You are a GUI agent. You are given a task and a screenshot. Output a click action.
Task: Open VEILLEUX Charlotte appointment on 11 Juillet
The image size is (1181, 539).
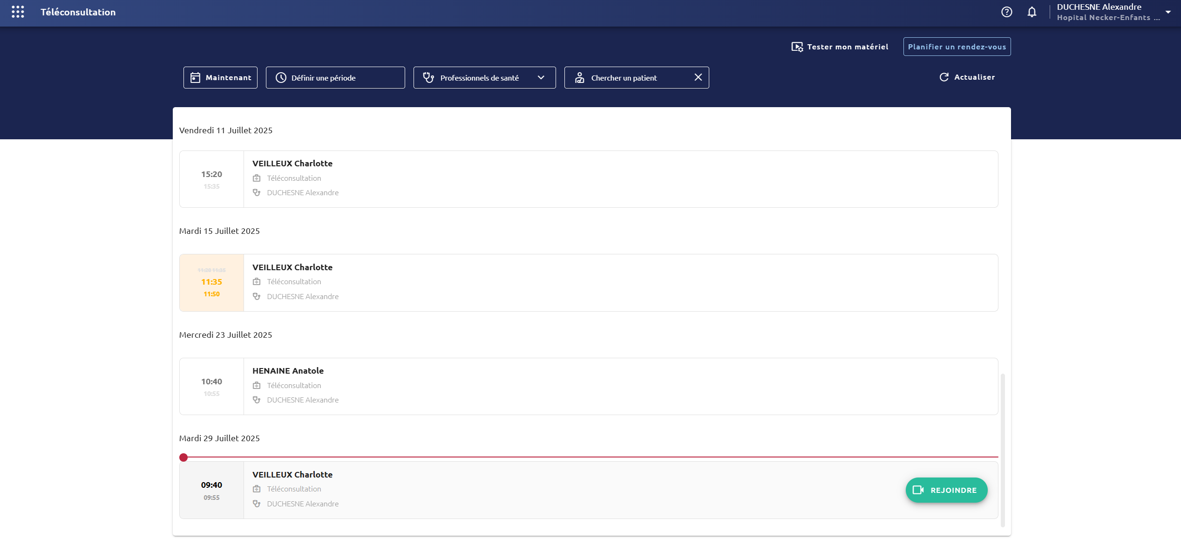click(589, 179)
